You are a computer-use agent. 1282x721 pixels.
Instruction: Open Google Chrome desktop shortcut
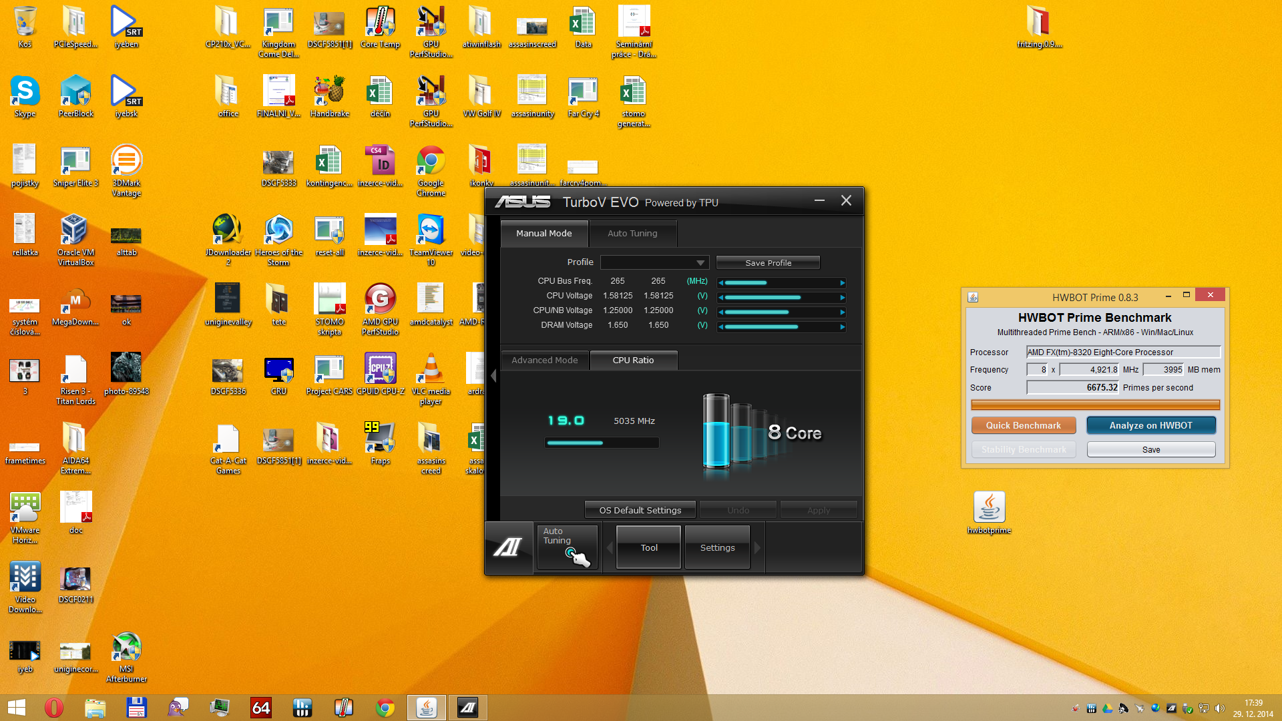point(431,170)
